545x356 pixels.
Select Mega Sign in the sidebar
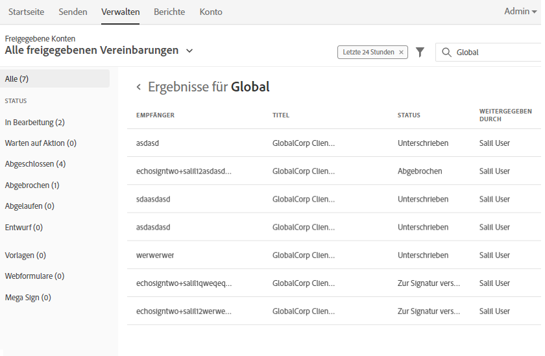(28, 298)
